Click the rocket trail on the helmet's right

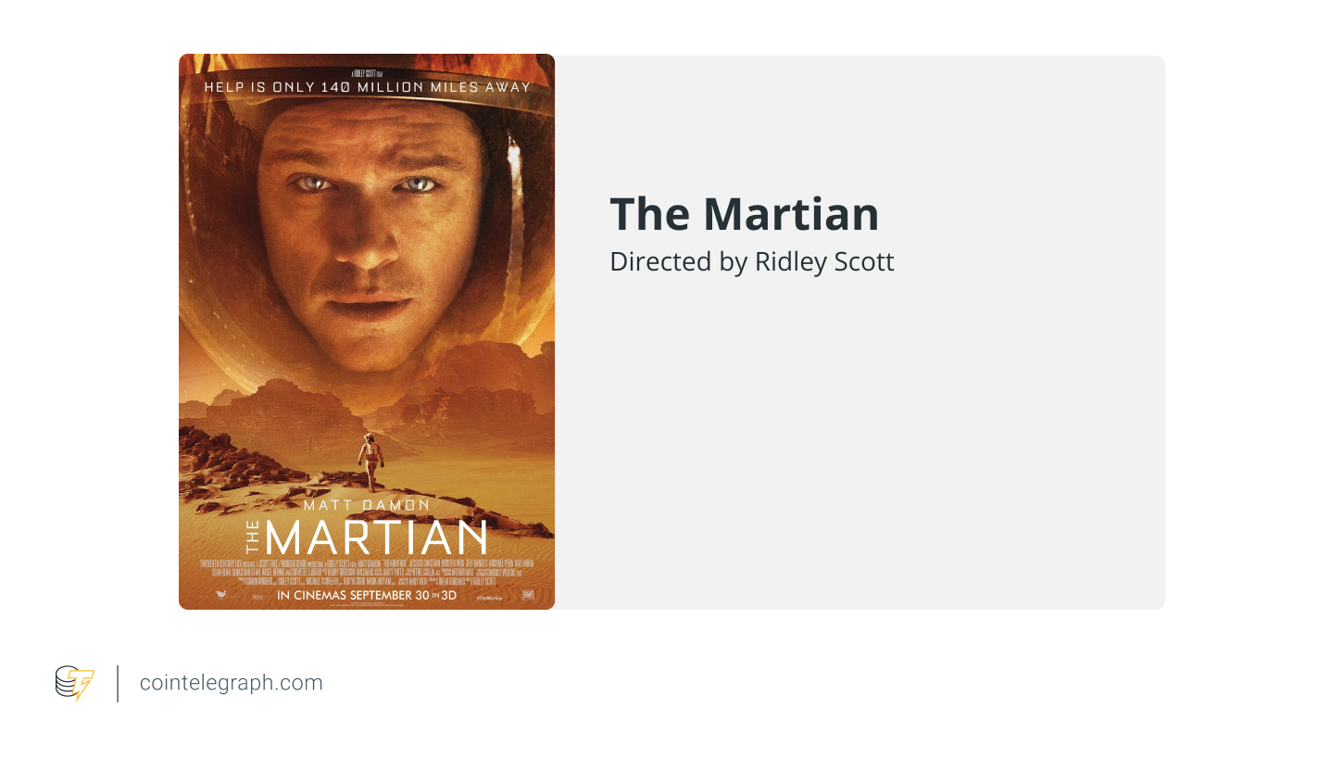coord(515,185)
